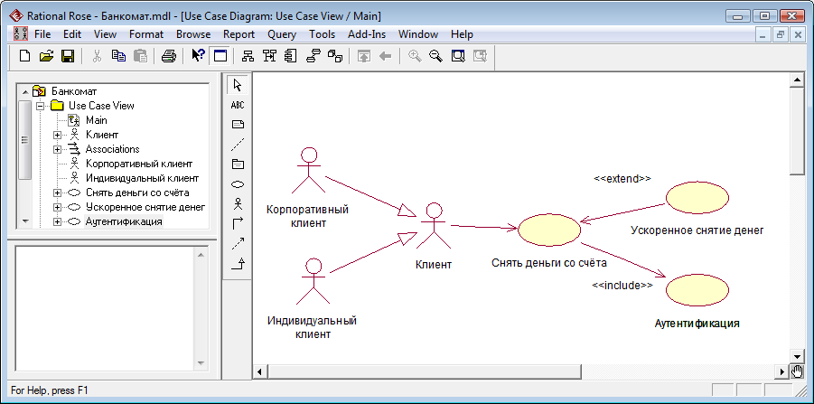The height and width of the screenshot is (404, 814).
Task: Open Browse Interaction Diagram toolbar icon
Action: pyautogui.click(x=270, y=56)
